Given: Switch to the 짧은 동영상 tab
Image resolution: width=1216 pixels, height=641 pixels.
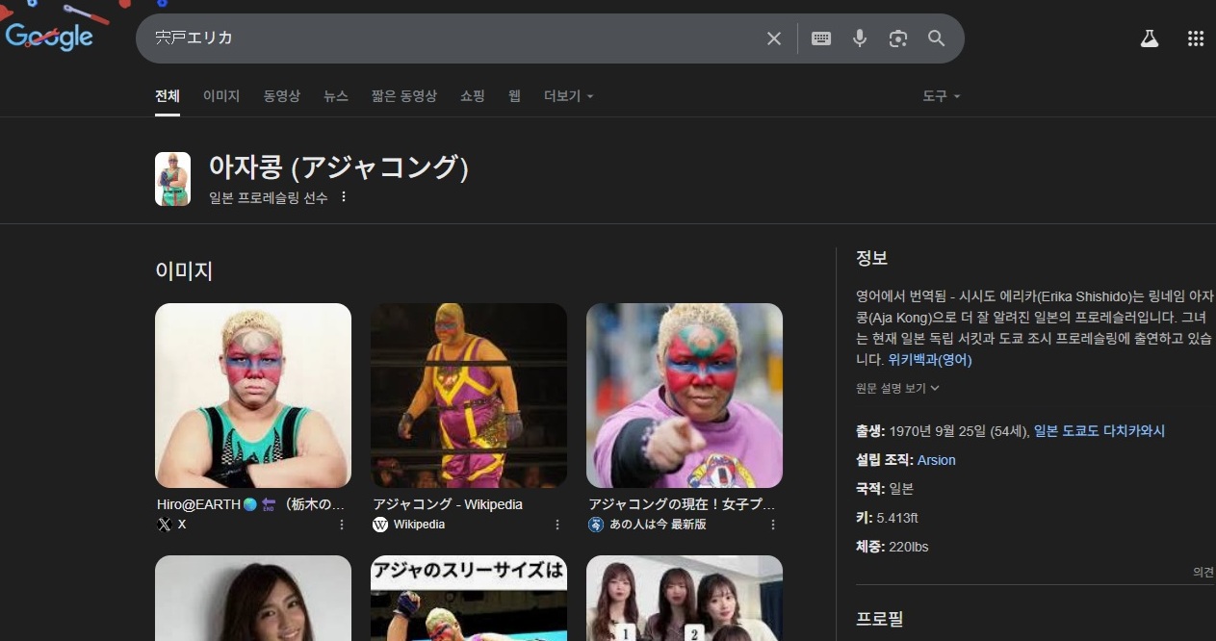Looking at the screenshot, I should (x=404, y=96).
